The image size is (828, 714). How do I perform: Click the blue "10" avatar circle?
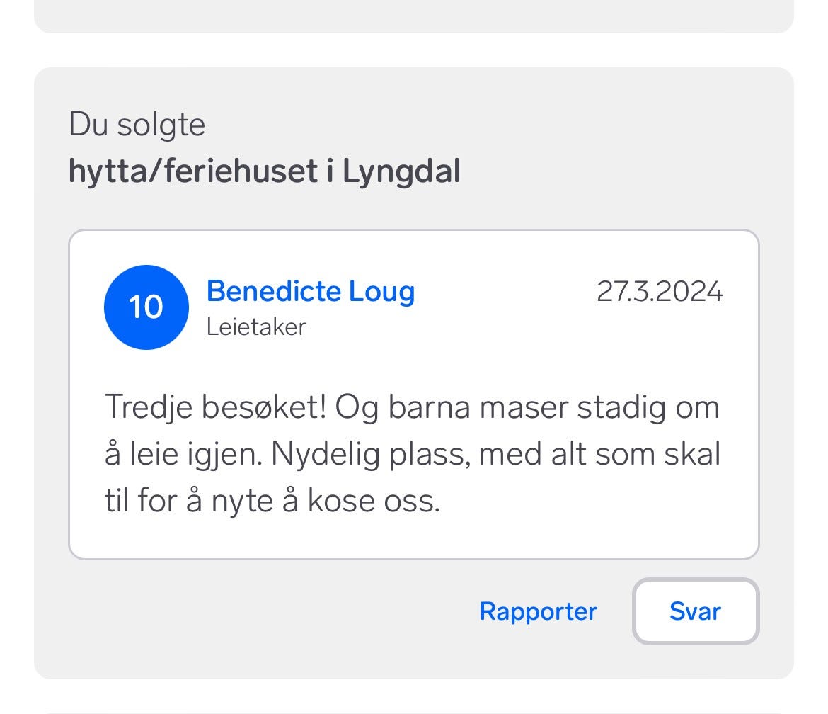(x=146, y=307)
